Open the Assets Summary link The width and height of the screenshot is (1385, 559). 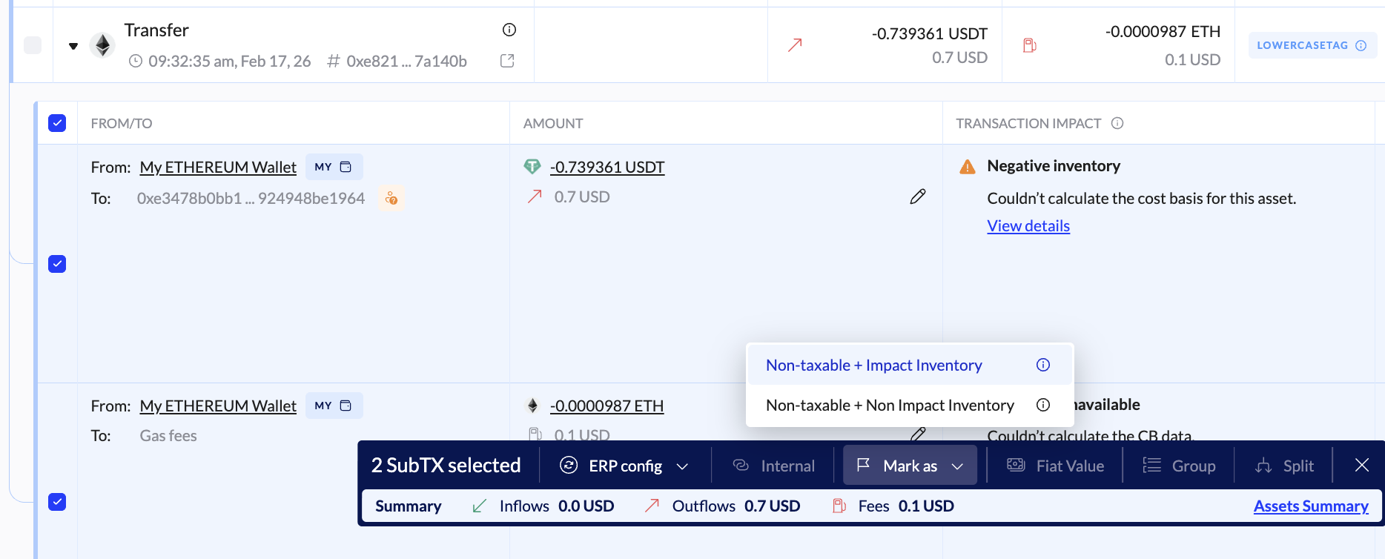(x=1311, y=506)
